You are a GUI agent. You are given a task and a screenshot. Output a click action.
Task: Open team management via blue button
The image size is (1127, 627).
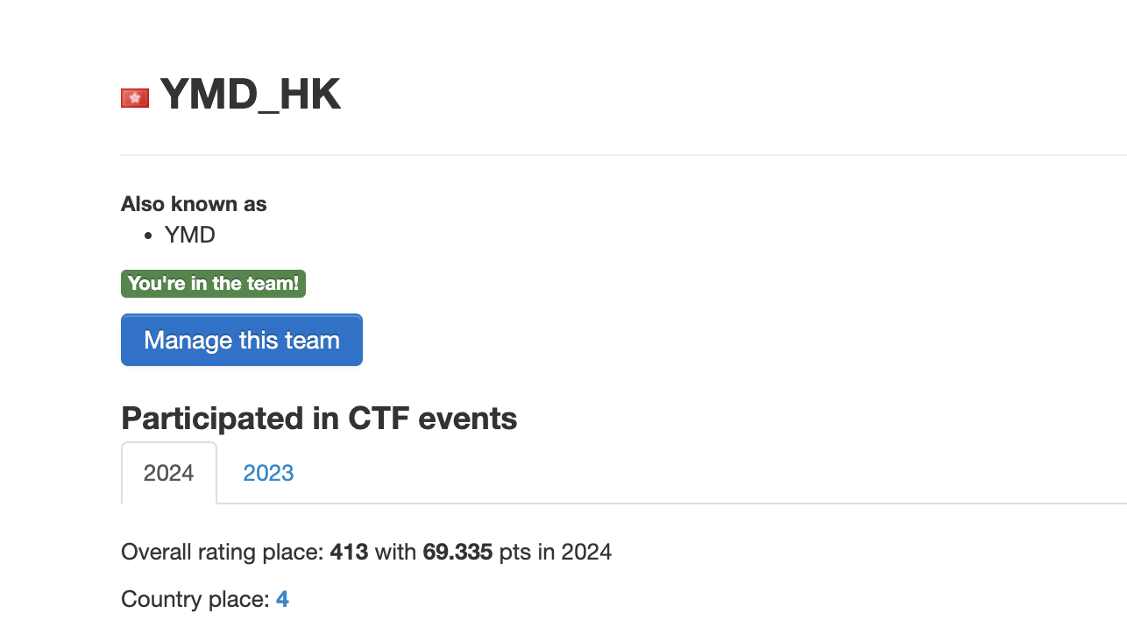pos(242,340)
